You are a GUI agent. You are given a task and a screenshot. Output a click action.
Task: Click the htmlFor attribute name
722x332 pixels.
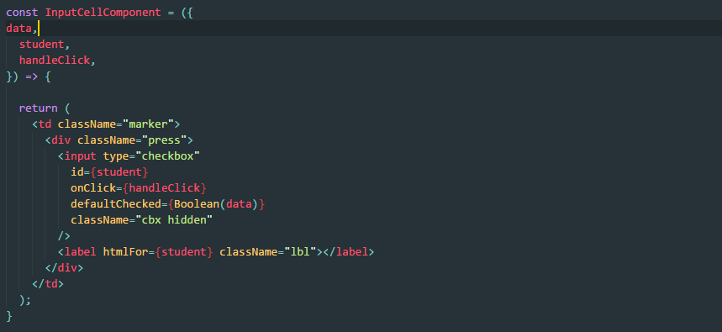126,252
